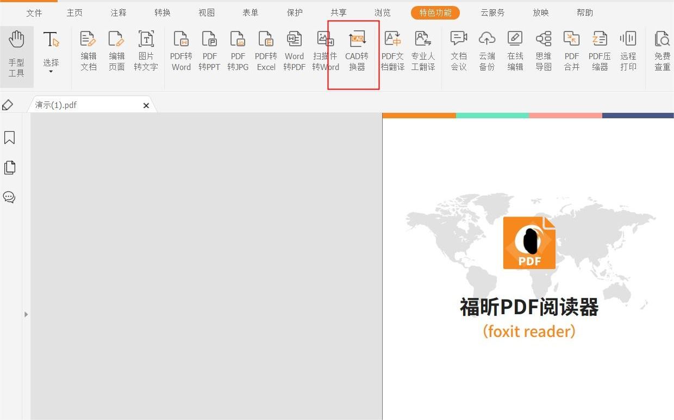Open free plagiarism check (免费查重)

[x=662, y=52]
